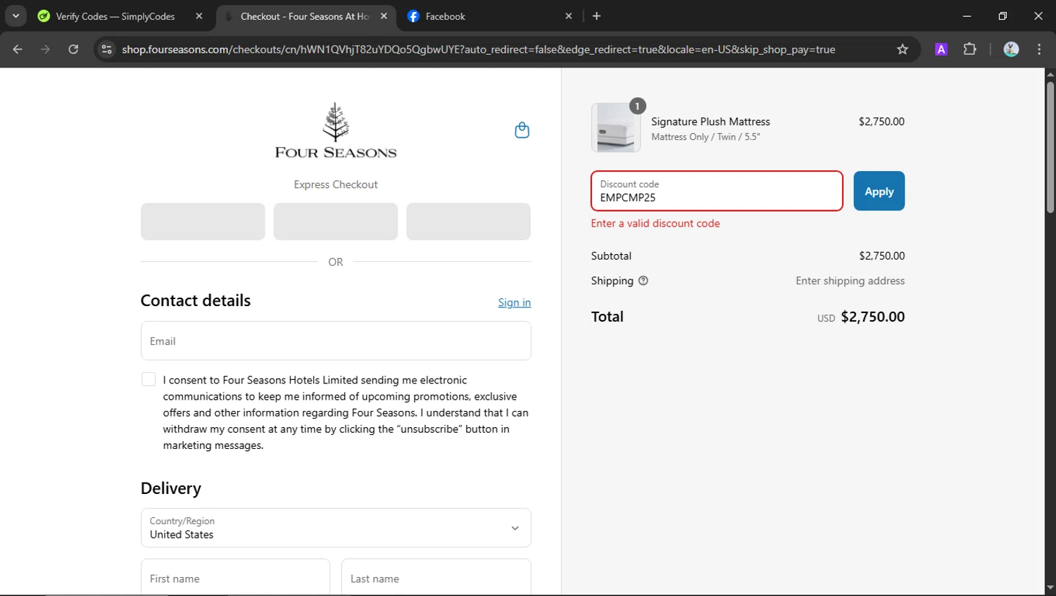
Task: Open the shopping bag cart icon
Action: pos(522,130)
